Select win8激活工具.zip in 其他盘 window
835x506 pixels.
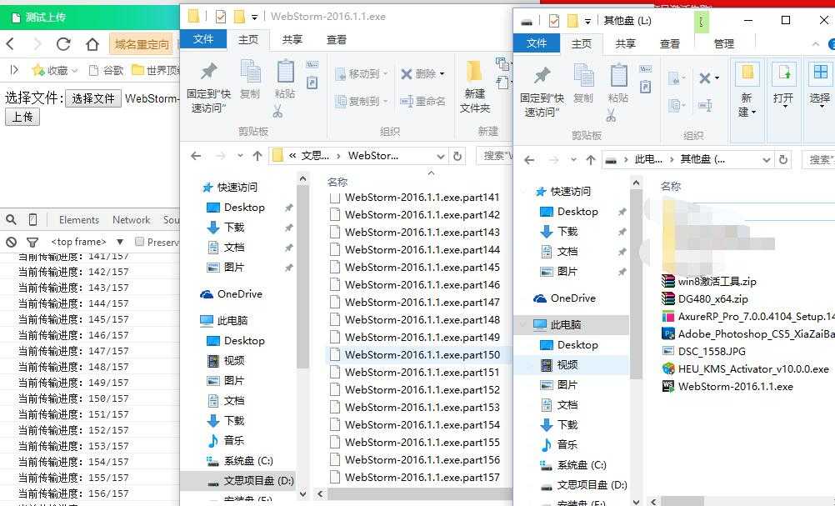coord(708,281)
